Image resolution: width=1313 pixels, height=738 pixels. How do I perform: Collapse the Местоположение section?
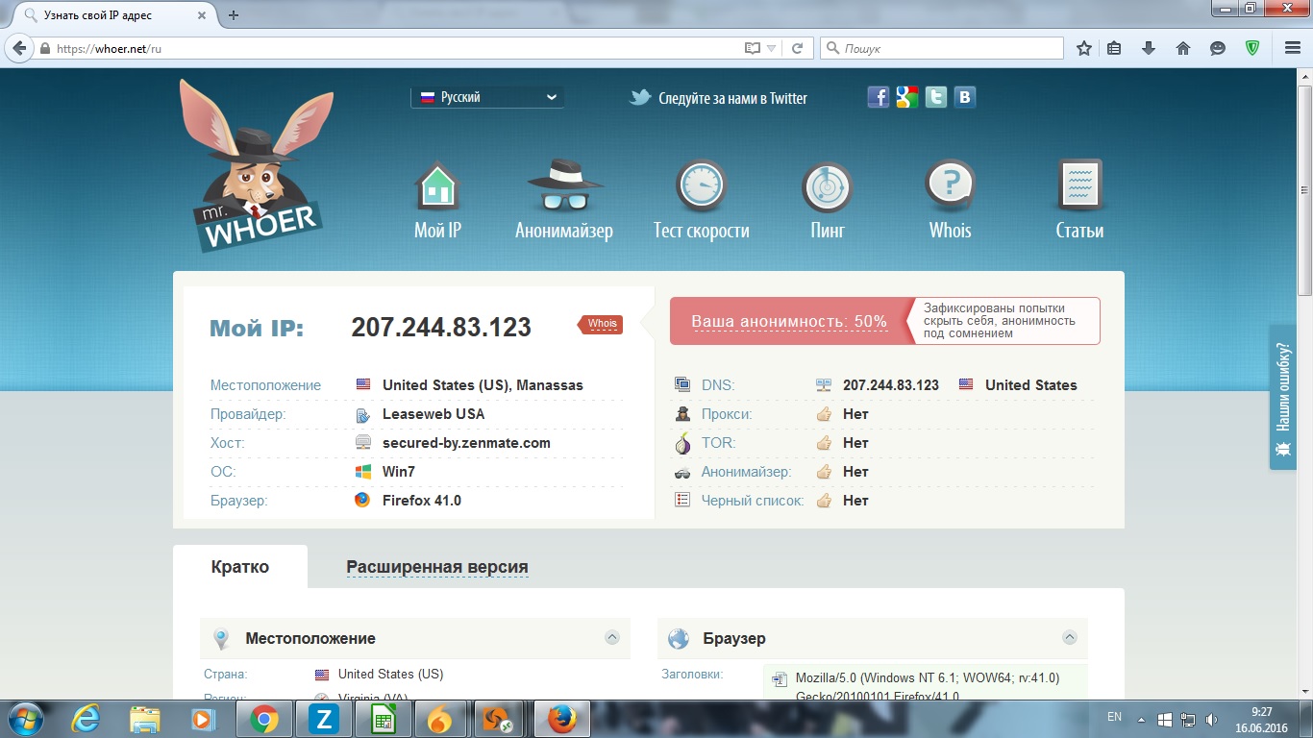[x=611, y=638]
